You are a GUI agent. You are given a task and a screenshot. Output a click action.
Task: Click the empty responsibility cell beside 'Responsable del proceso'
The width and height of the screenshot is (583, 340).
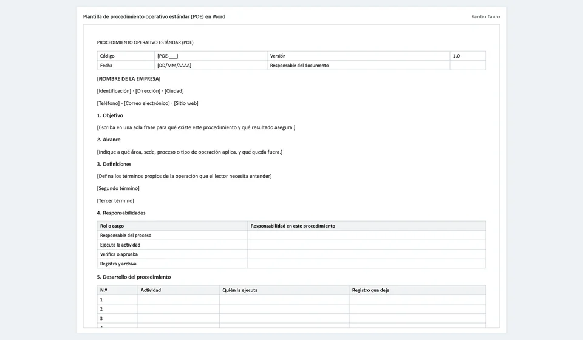tap(367, 235)
